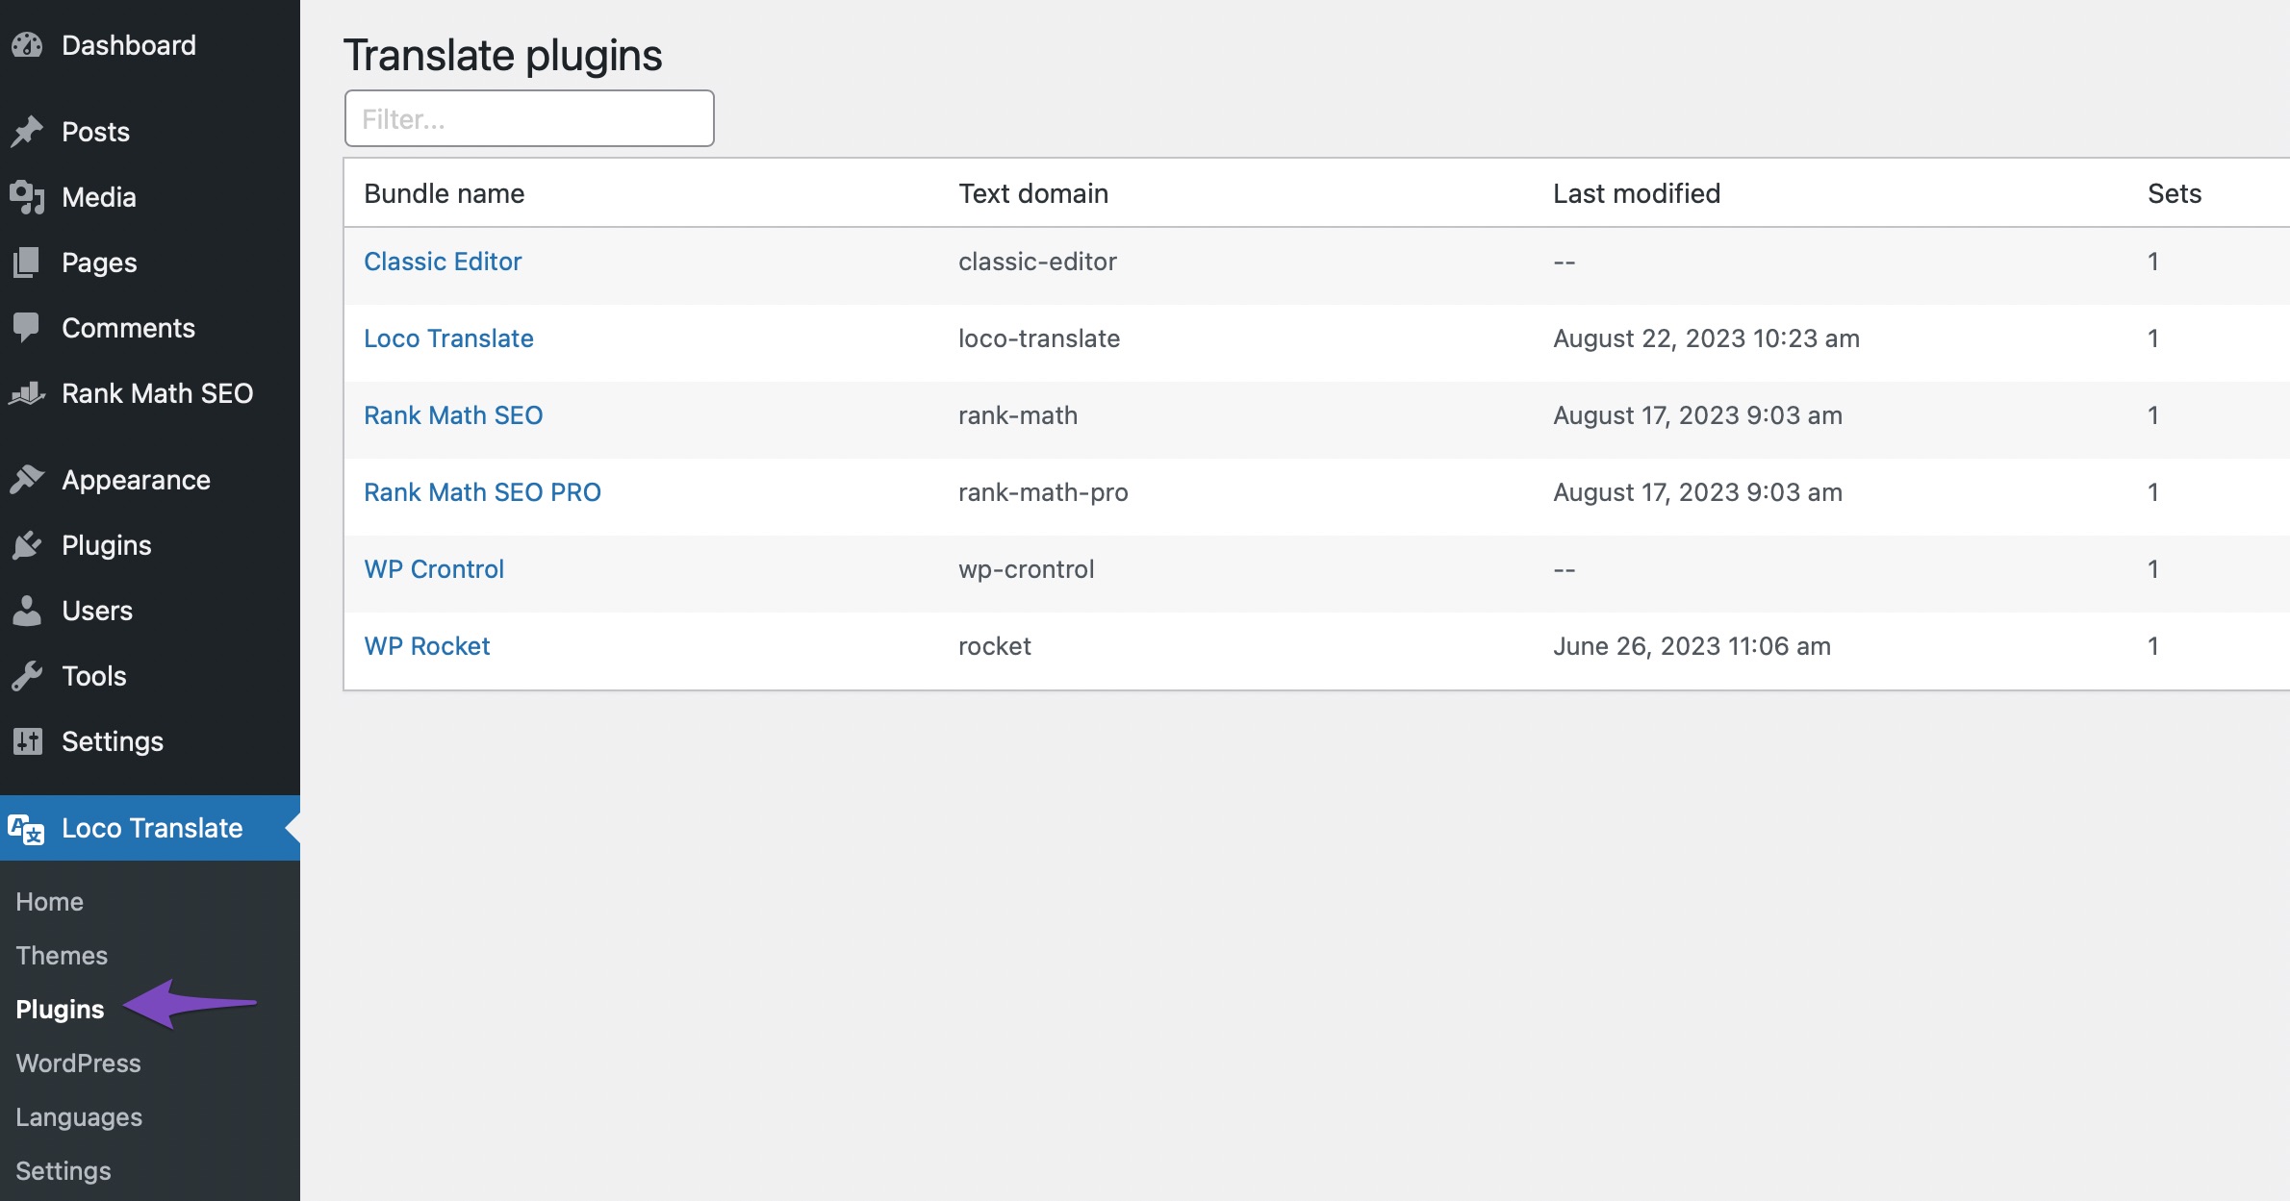The height and width of the screenshot is (1201, 2290).
Task: Select the Plugins submenu under Loco Translate
Action: [x=60, y=1010]
